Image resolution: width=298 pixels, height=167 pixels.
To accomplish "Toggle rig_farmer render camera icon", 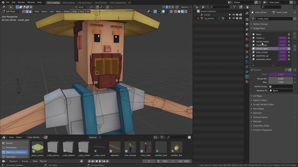I will tap(241, 19).
